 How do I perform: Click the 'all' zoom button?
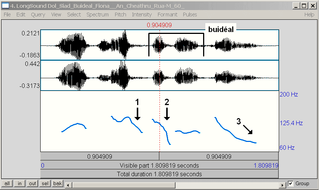(7, 184)
